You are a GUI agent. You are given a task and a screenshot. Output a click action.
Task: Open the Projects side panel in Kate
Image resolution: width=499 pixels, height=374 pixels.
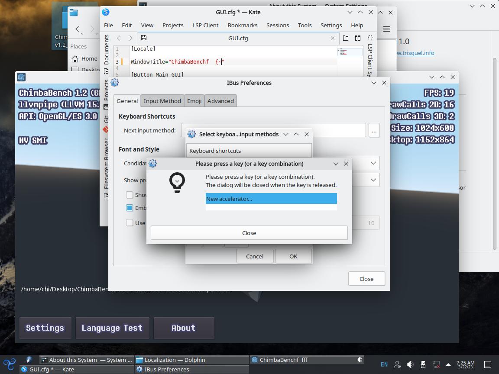(x=106, y=94)
